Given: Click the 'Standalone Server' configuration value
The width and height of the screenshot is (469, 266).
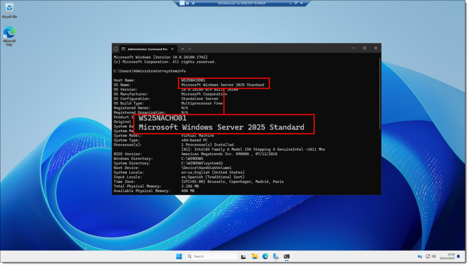Looking at the screenshot, I should (x=200, y=99).
